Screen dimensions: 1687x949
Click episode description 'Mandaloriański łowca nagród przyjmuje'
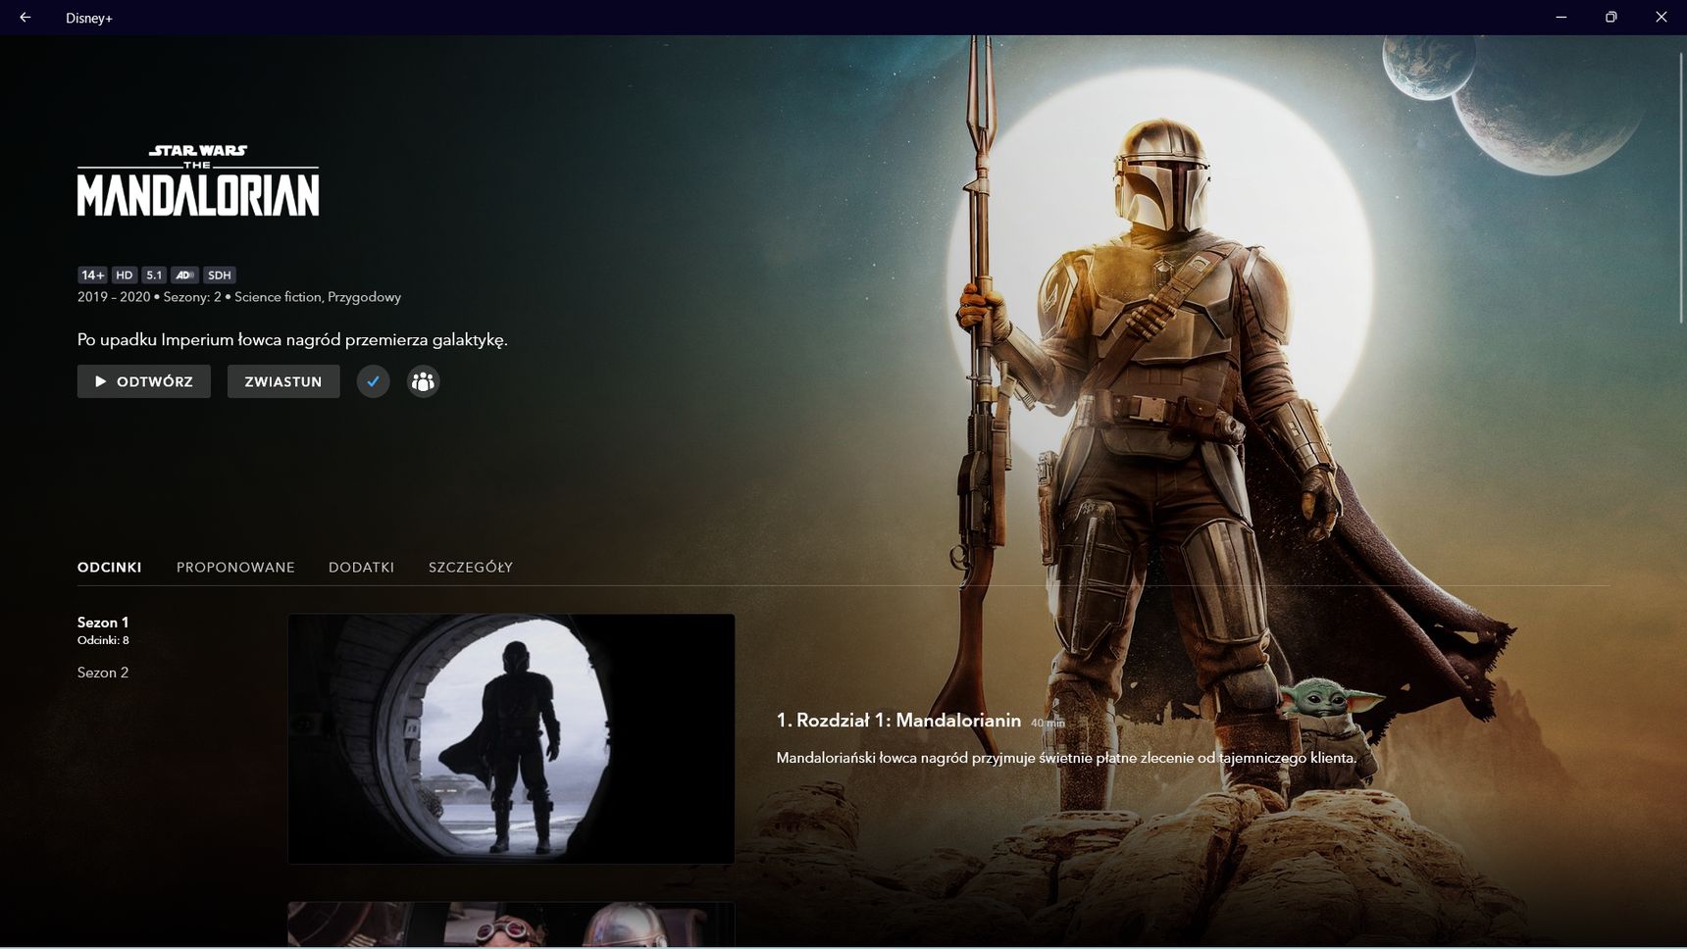(x=1066, y=758)
